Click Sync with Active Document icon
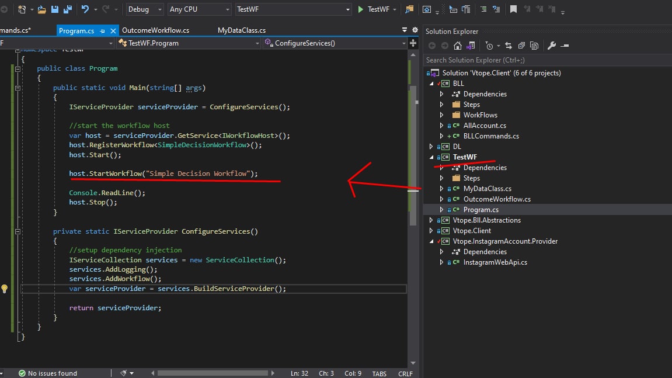The width and height of the screenshot is (672, 378). (x=509, y=46)
